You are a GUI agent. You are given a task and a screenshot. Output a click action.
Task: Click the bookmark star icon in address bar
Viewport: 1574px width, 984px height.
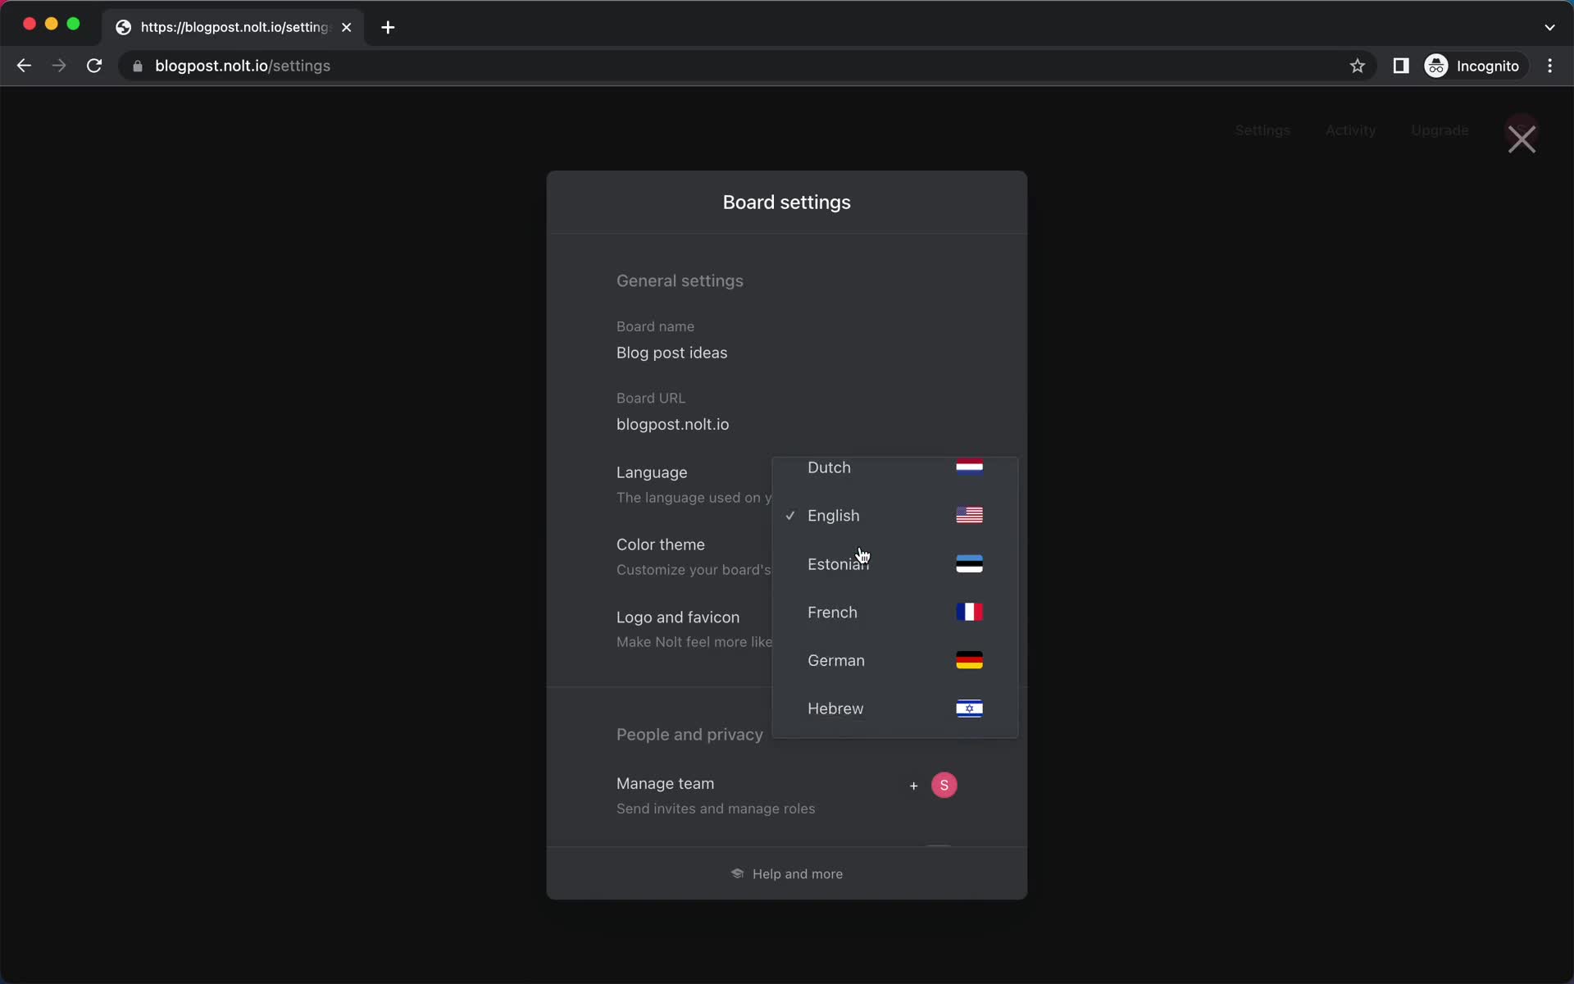[x=1358, y=66]
